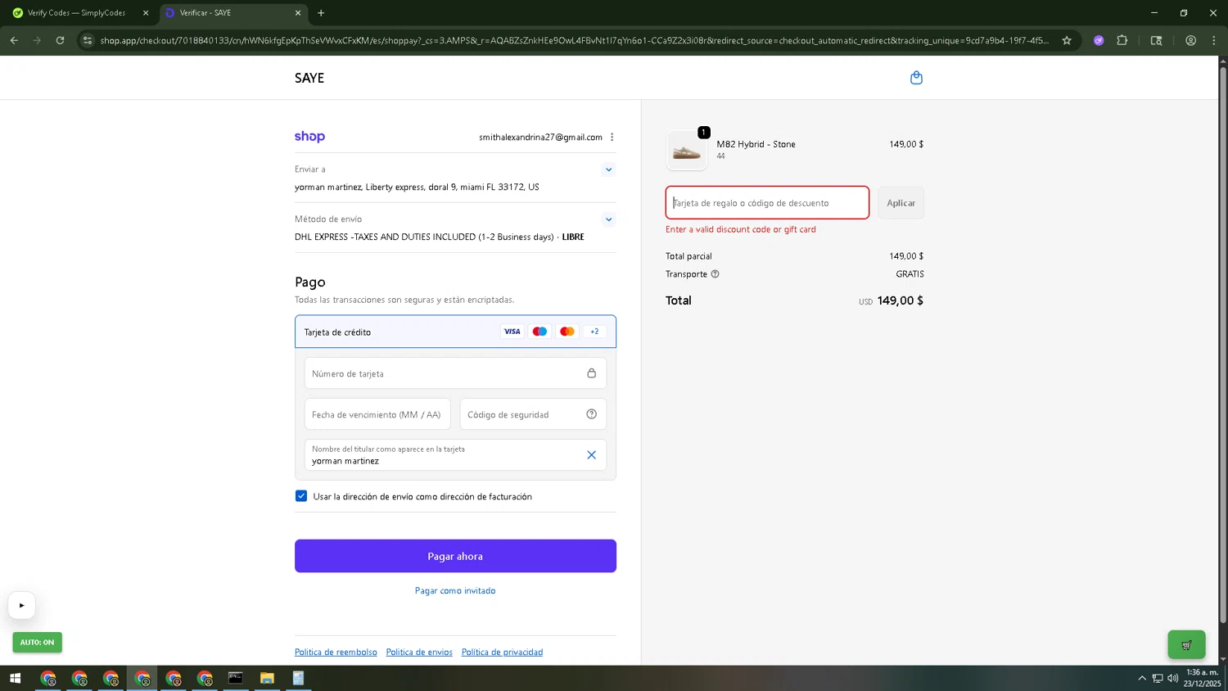
Task: Open Política de envíos link
Action: click(419, 653)
